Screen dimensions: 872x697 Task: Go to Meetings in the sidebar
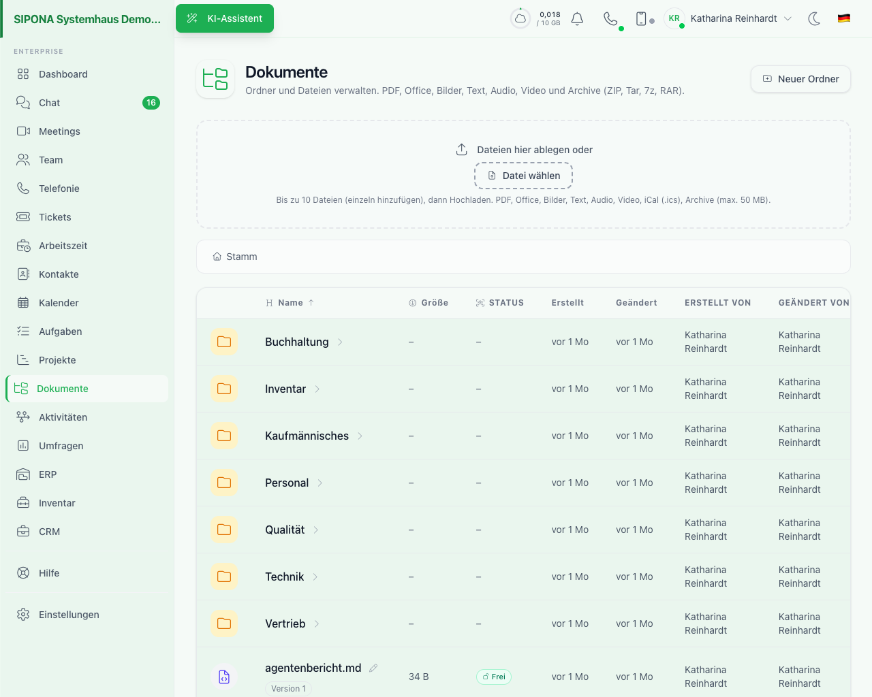coord(87,131)
